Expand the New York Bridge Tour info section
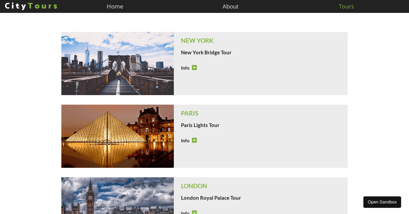The height and width of the screenshot is (214, 409). [194, 68]
